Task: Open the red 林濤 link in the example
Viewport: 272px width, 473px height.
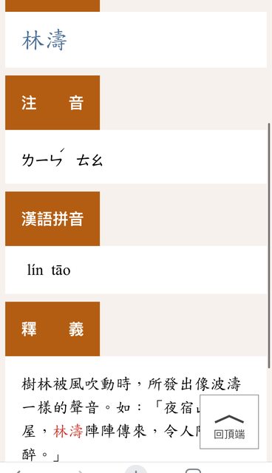Action: 69,430
